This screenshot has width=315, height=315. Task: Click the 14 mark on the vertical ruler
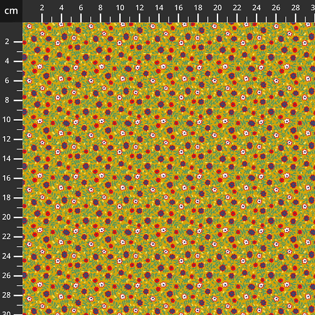click(x=7, y=159)
